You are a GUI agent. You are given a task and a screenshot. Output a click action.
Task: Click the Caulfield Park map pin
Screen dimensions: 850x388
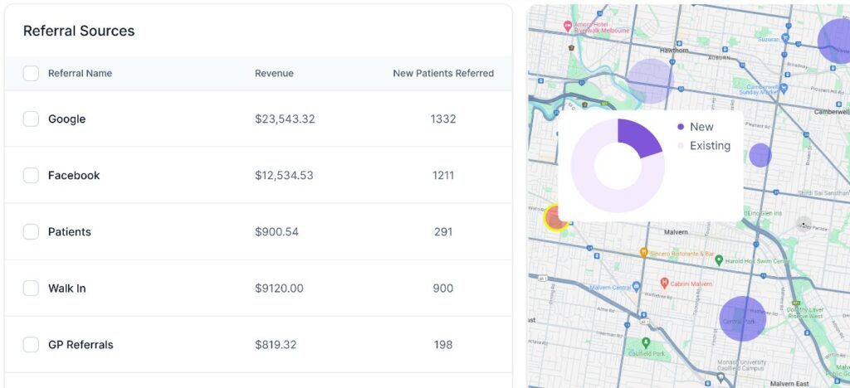[x=646, y=342]
